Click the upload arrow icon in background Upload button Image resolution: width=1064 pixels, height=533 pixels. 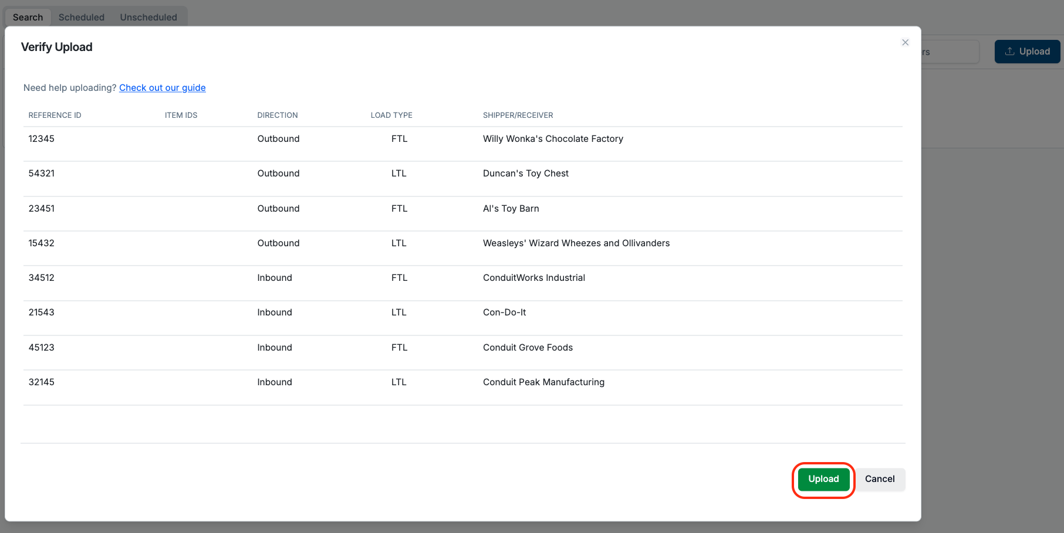(x=1009, y=52)
